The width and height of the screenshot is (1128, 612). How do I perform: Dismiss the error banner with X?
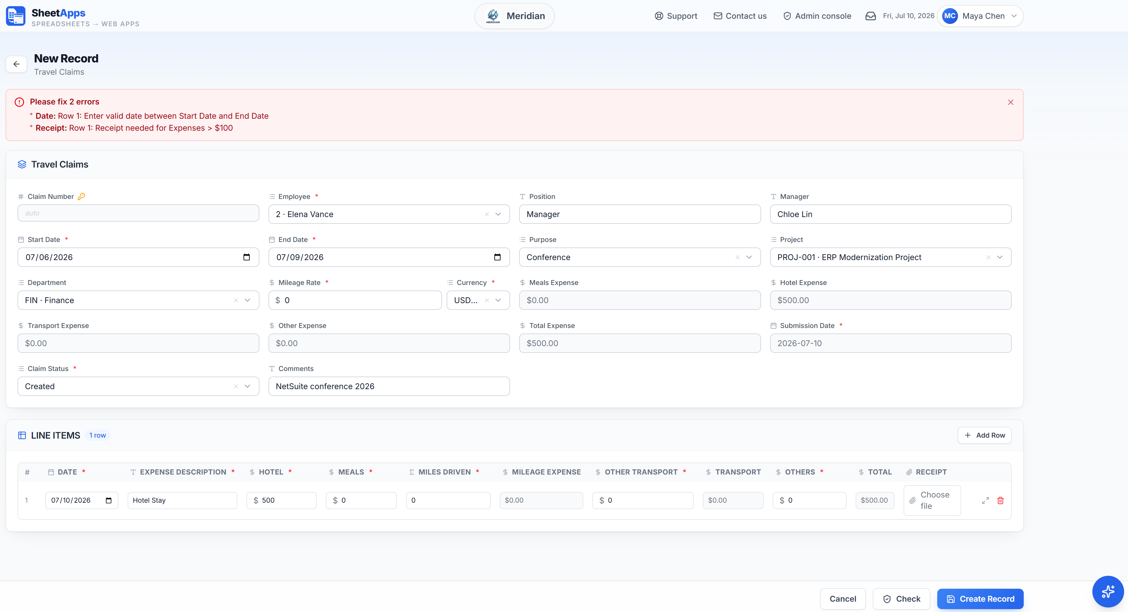[x=1010, y=102]
